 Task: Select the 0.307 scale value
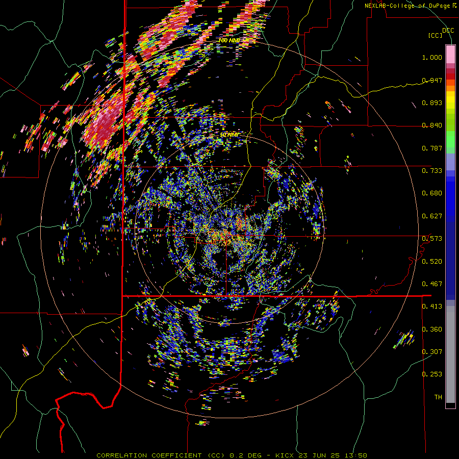pos(432,351)
